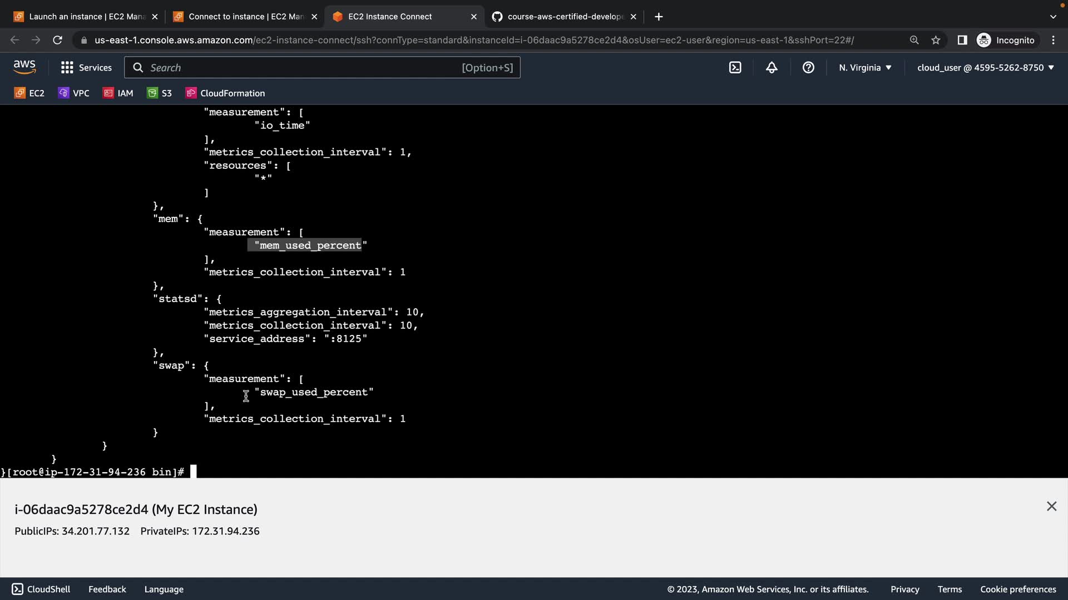Expand browser tab list chevron
Screen dimensions: 1068x600
click(1052, 17)
